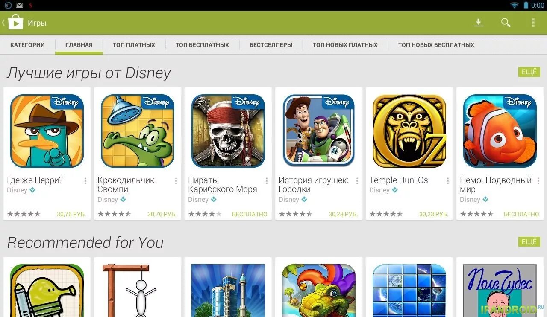Open the Крокодильчик Свомпи app icon

coord(138,131)
